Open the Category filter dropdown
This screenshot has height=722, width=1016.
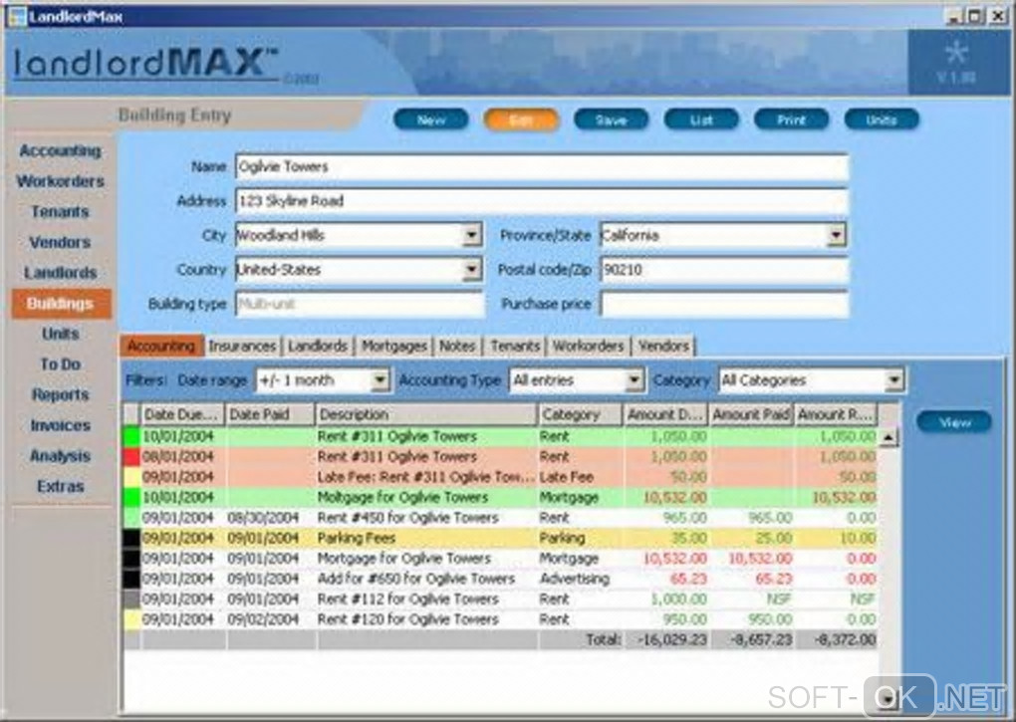(894, 380)
